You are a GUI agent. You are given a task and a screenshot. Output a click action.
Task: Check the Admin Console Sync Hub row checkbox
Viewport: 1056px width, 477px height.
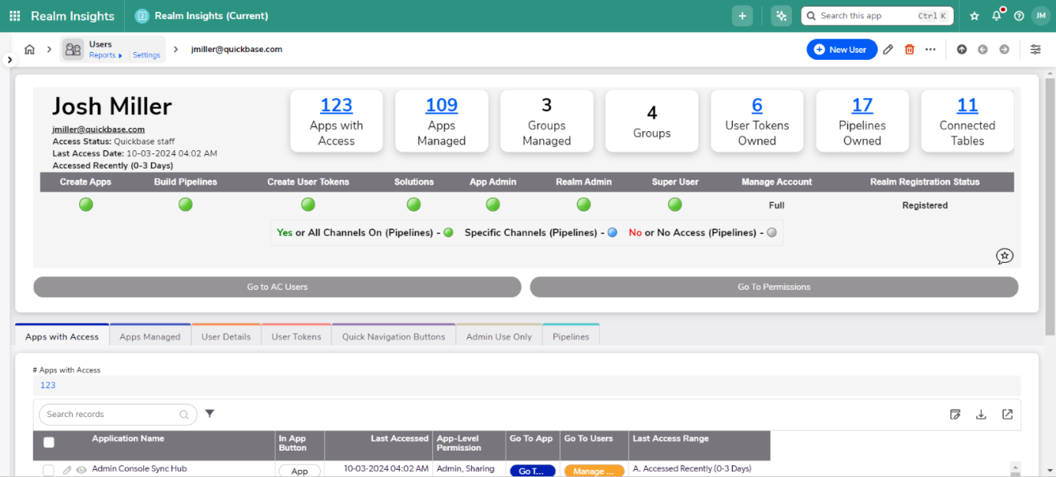pos(49,469)
